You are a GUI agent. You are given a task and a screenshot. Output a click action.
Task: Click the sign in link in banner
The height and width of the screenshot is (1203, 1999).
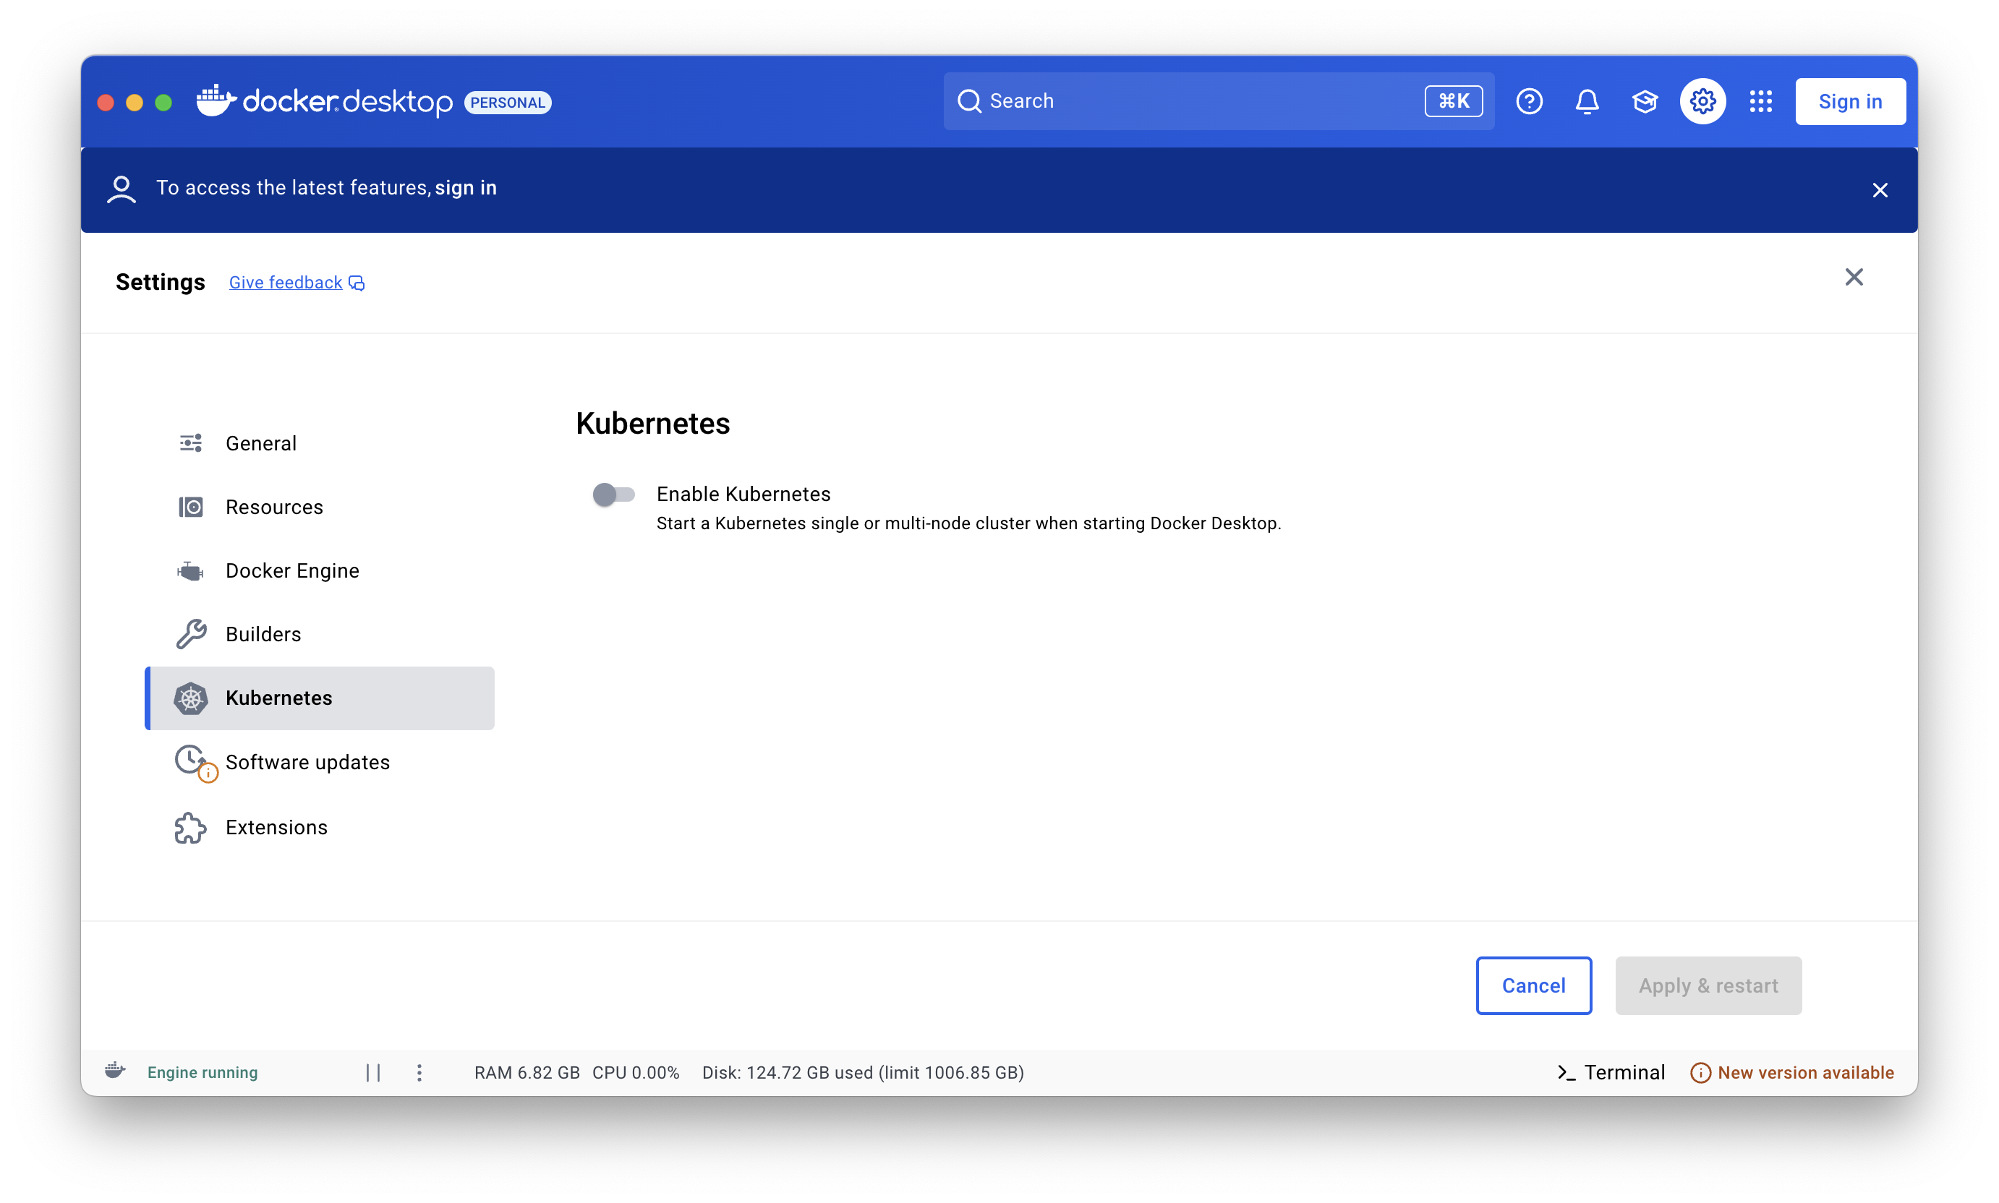click(x=466, y=188)
